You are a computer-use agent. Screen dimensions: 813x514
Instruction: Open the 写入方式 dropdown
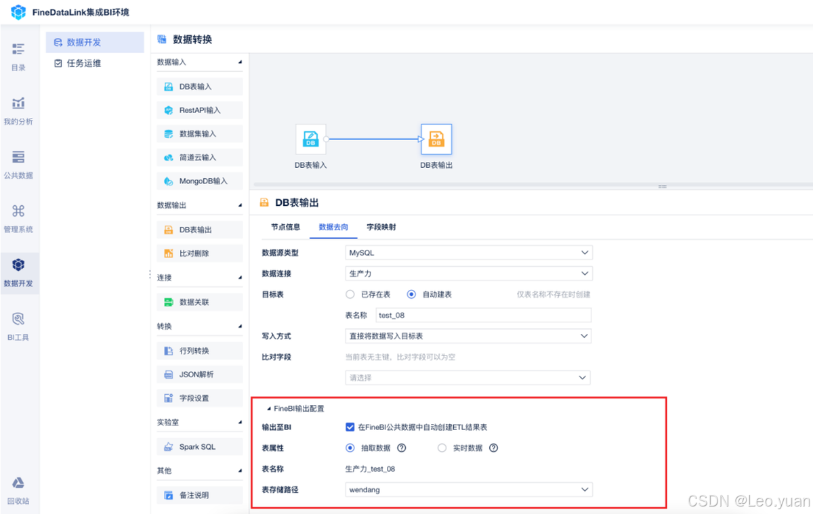click(x=469, y=336)
